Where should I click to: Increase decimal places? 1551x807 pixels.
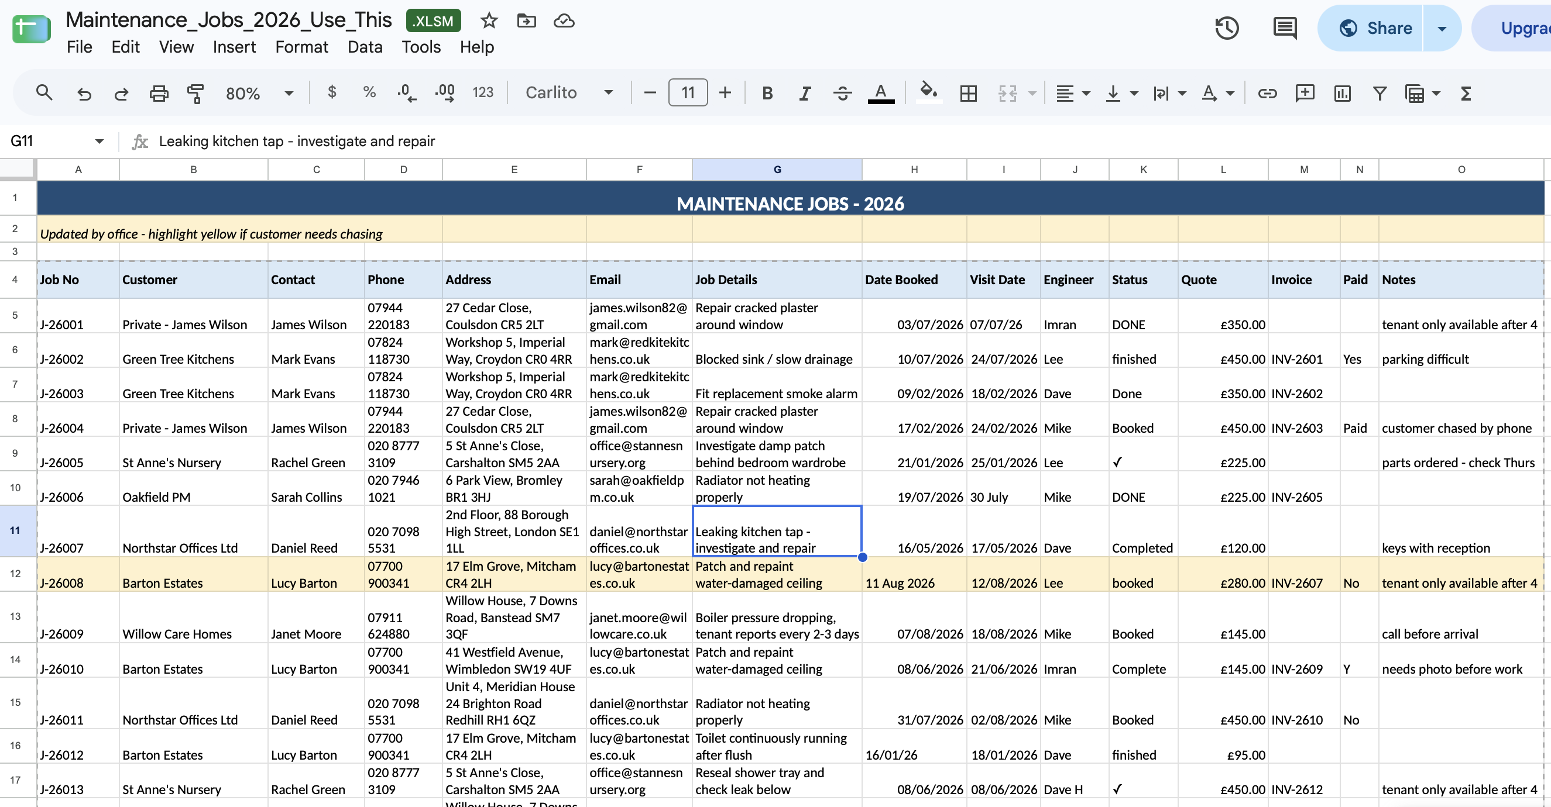tap(444, 92)
